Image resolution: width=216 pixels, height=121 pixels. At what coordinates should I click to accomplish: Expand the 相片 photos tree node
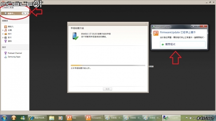[x=3, y=34]
